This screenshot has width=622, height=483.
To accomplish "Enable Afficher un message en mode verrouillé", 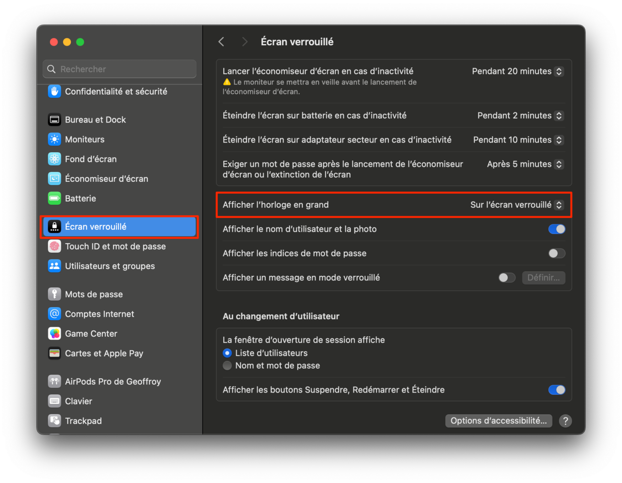I will click(x=507, y=277).
